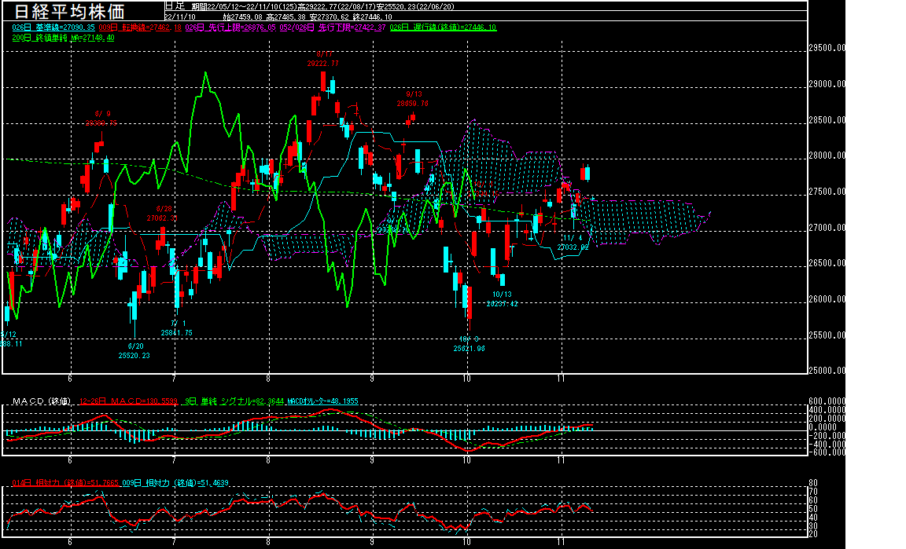Click the 27000.00 price axis label
This screenshot has height=549, width=906.
tap(827, 228)
